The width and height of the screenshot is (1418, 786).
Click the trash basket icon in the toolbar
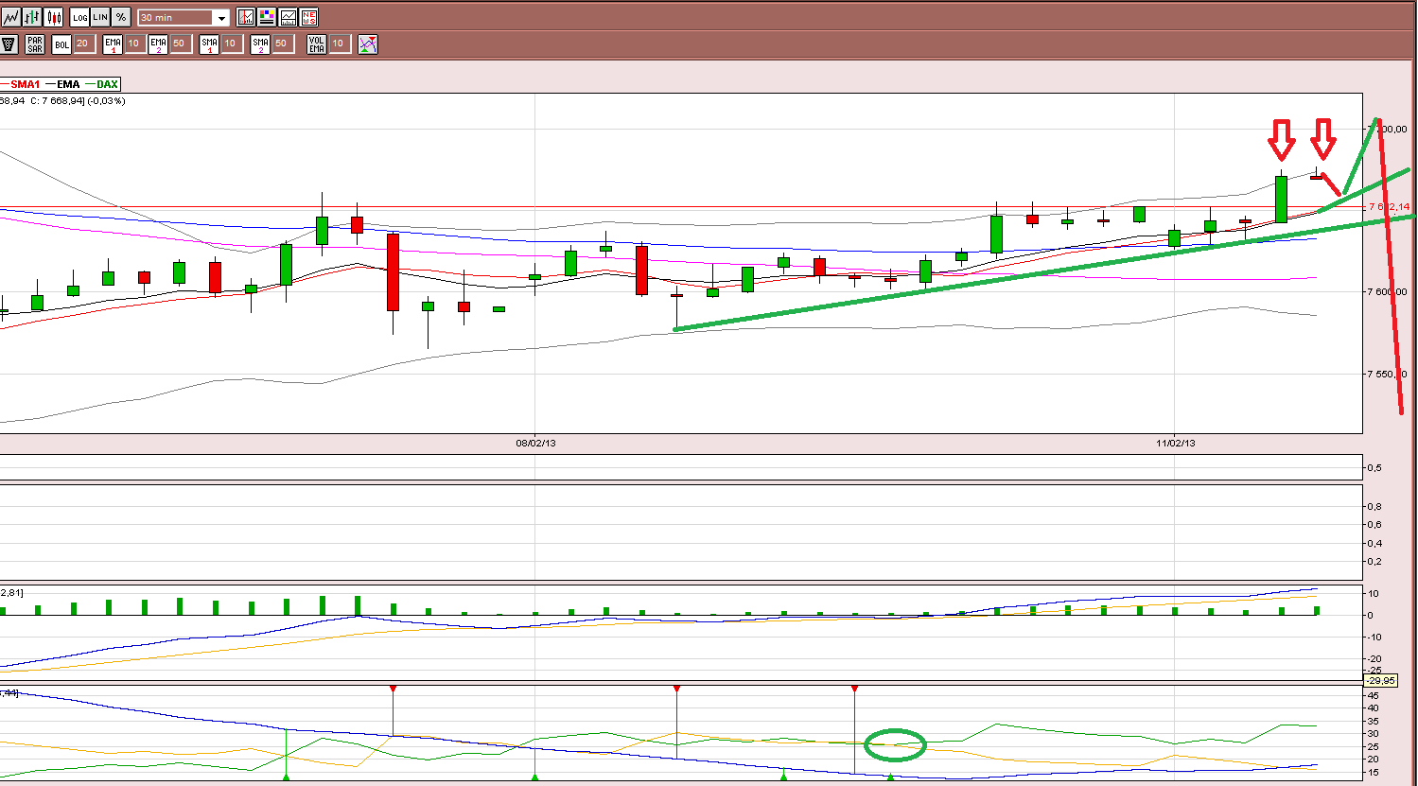[9, 44]
